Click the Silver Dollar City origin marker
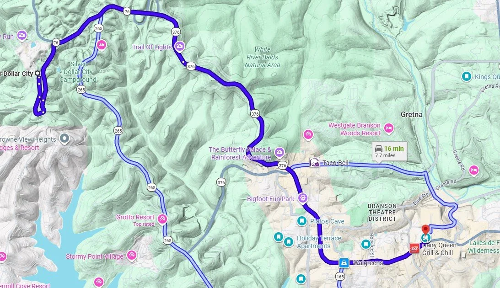The image size is (500, 288). coord(38,73)
